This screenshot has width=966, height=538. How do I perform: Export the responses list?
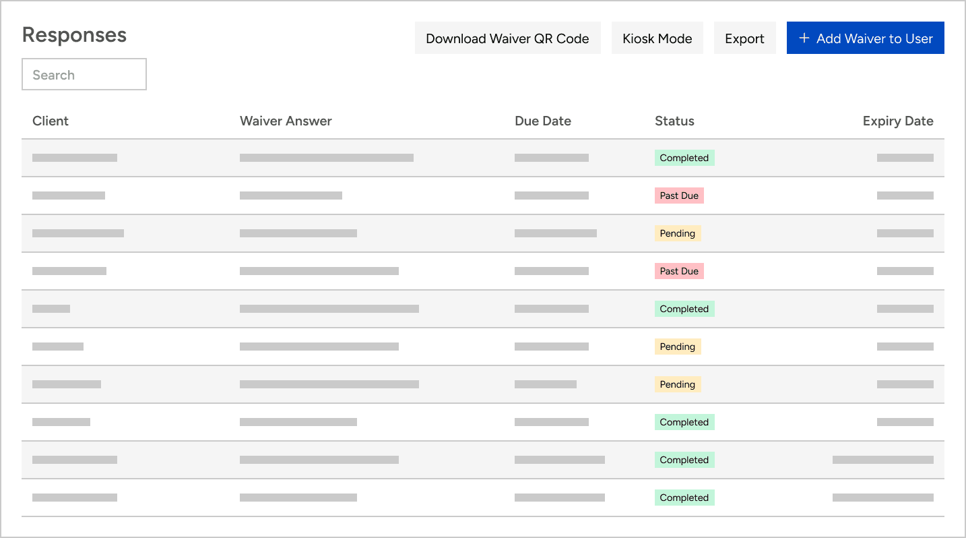[744, 38]
